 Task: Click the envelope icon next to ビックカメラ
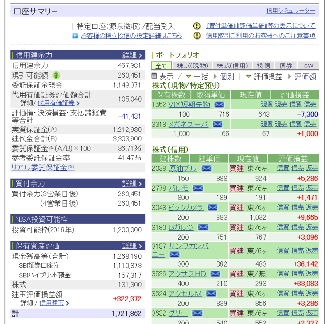[212, 208]
